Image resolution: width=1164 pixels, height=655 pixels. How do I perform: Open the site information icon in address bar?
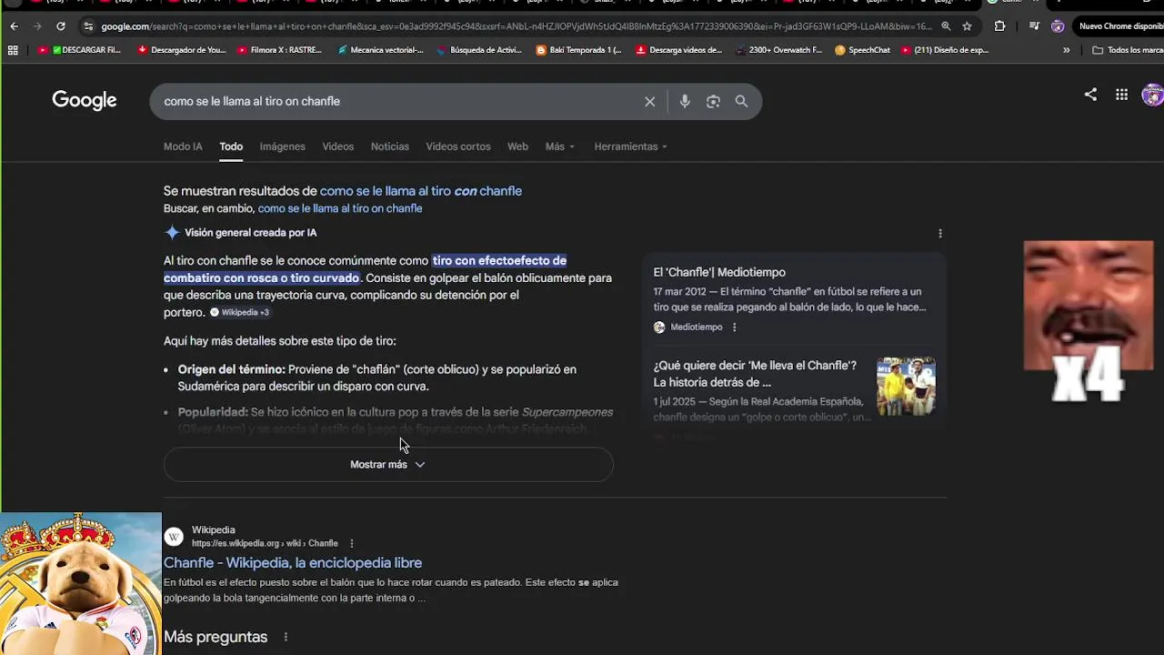click(x=88, y=26)
